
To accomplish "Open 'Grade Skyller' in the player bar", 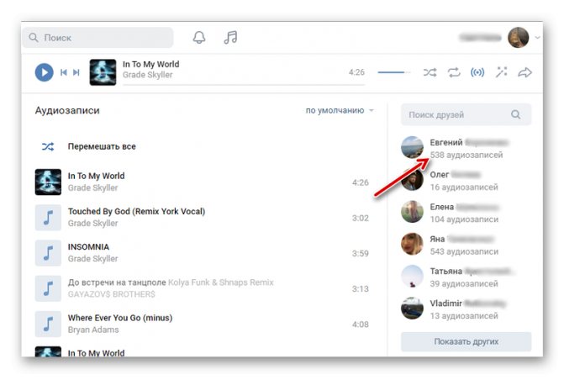I will point(147,75).
